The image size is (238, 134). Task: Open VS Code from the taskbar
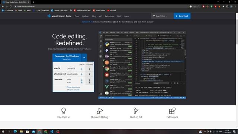[x=52, y=131]
